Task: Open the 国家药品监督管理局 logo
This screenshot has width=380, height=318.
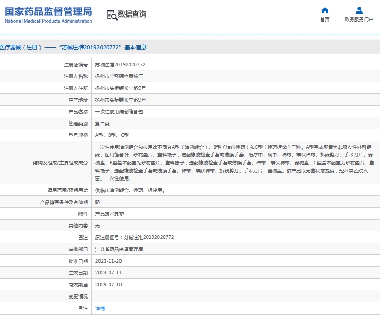Action: pyautogui.click(x=48, y=15)
